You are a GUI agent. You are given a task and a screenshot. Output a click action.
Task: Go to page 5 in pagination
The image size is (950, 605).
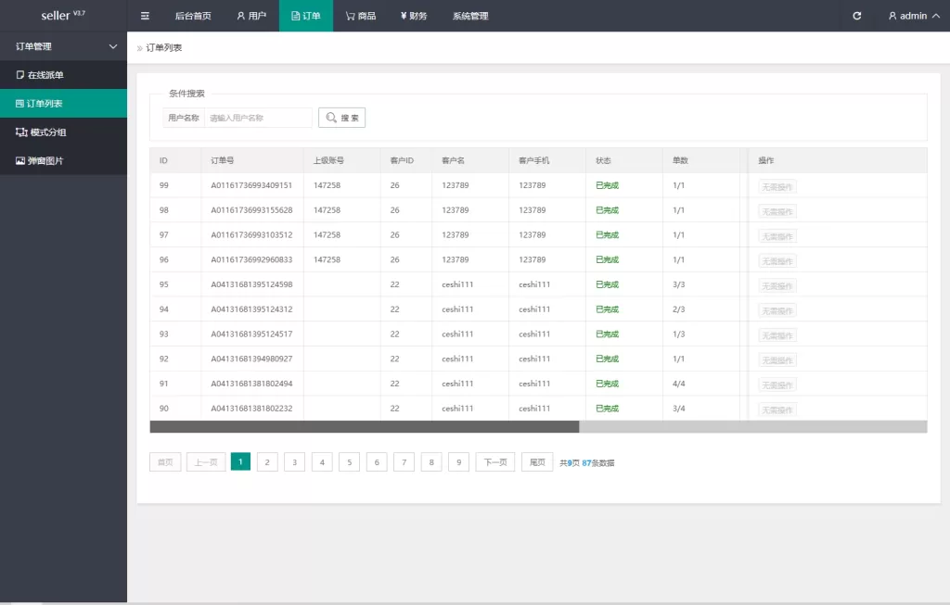[x=349, y=462]
